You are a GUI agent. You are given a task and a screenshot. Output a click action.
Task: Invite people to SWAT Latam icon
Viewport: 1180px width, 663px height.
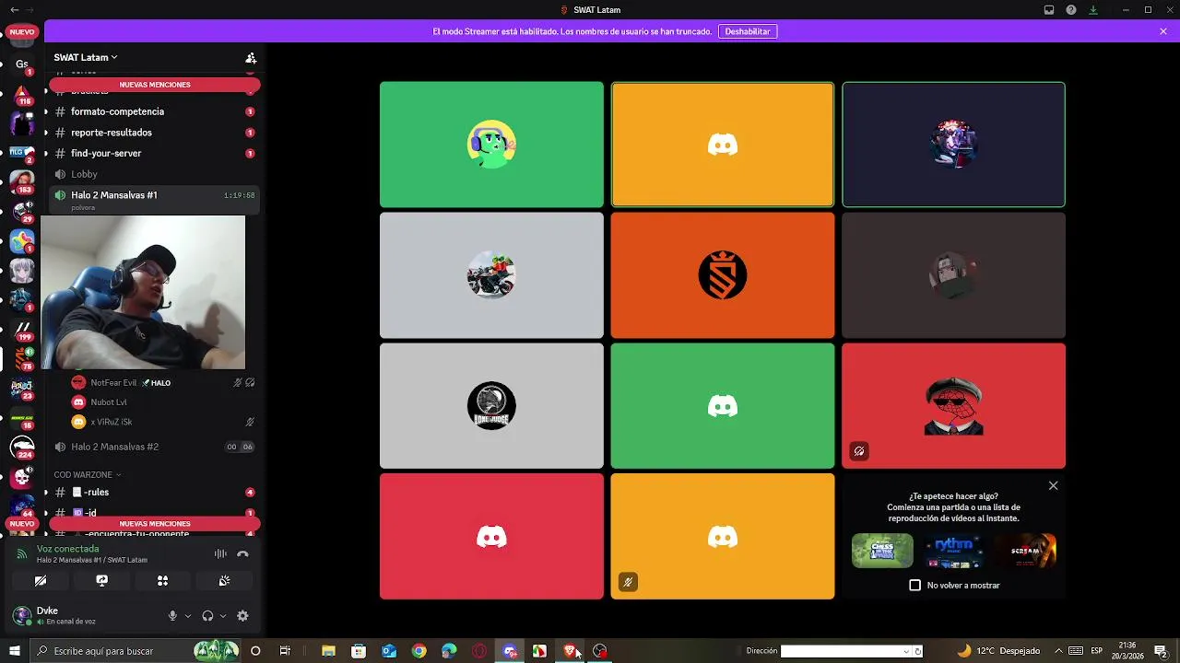pos(251,57)
